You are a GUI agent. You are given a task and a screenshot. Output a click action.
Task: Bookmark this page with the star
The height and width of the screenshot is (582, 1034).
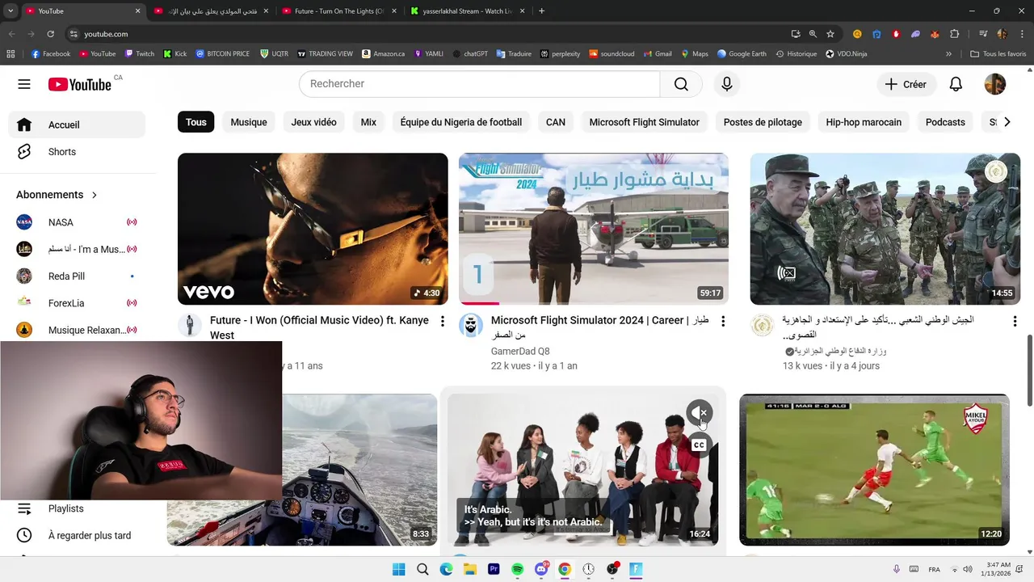point(830,34)
